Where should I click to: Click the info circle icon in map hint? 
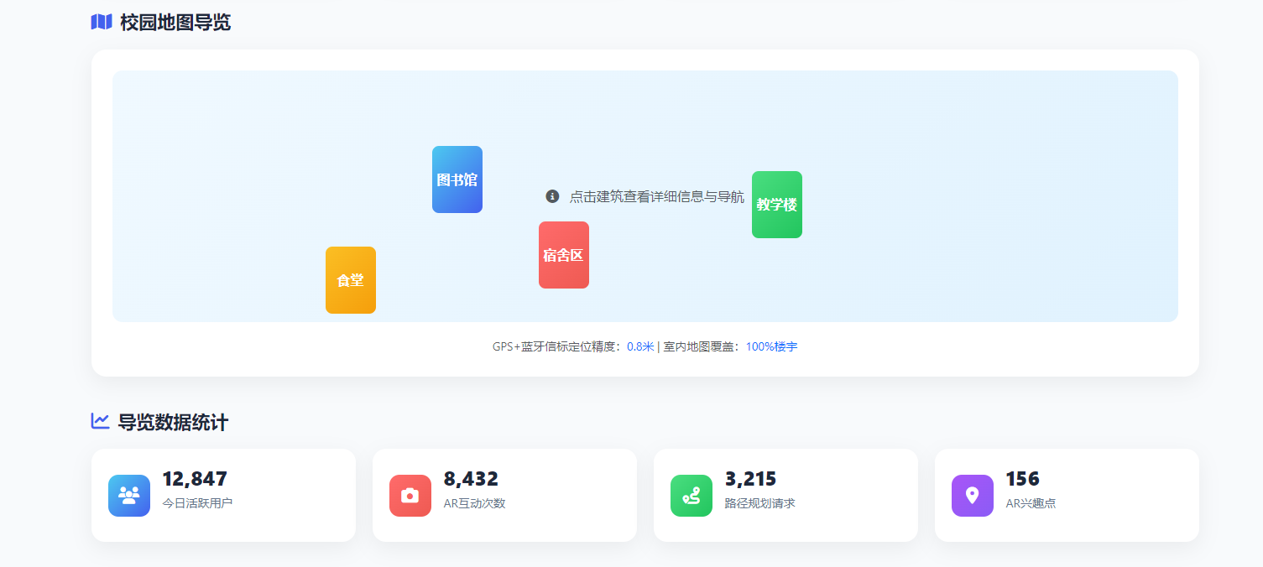point(552,196)
